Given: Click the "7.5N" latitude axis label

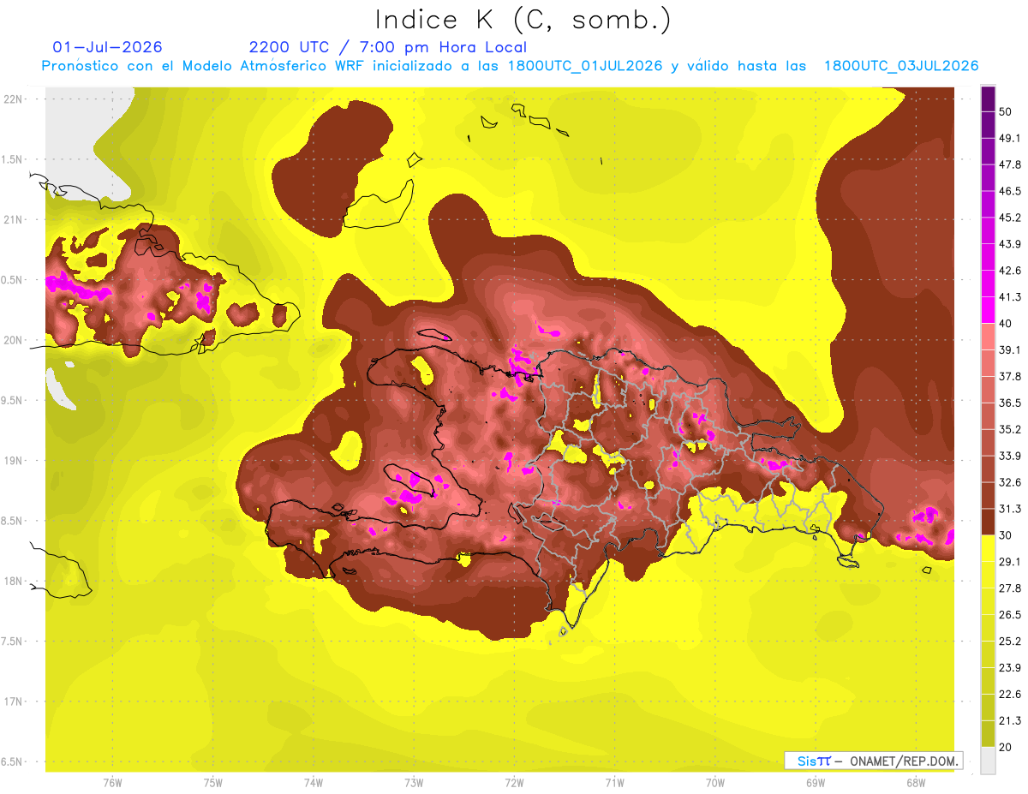Looking at the screenshot, I should click(13, 641).
